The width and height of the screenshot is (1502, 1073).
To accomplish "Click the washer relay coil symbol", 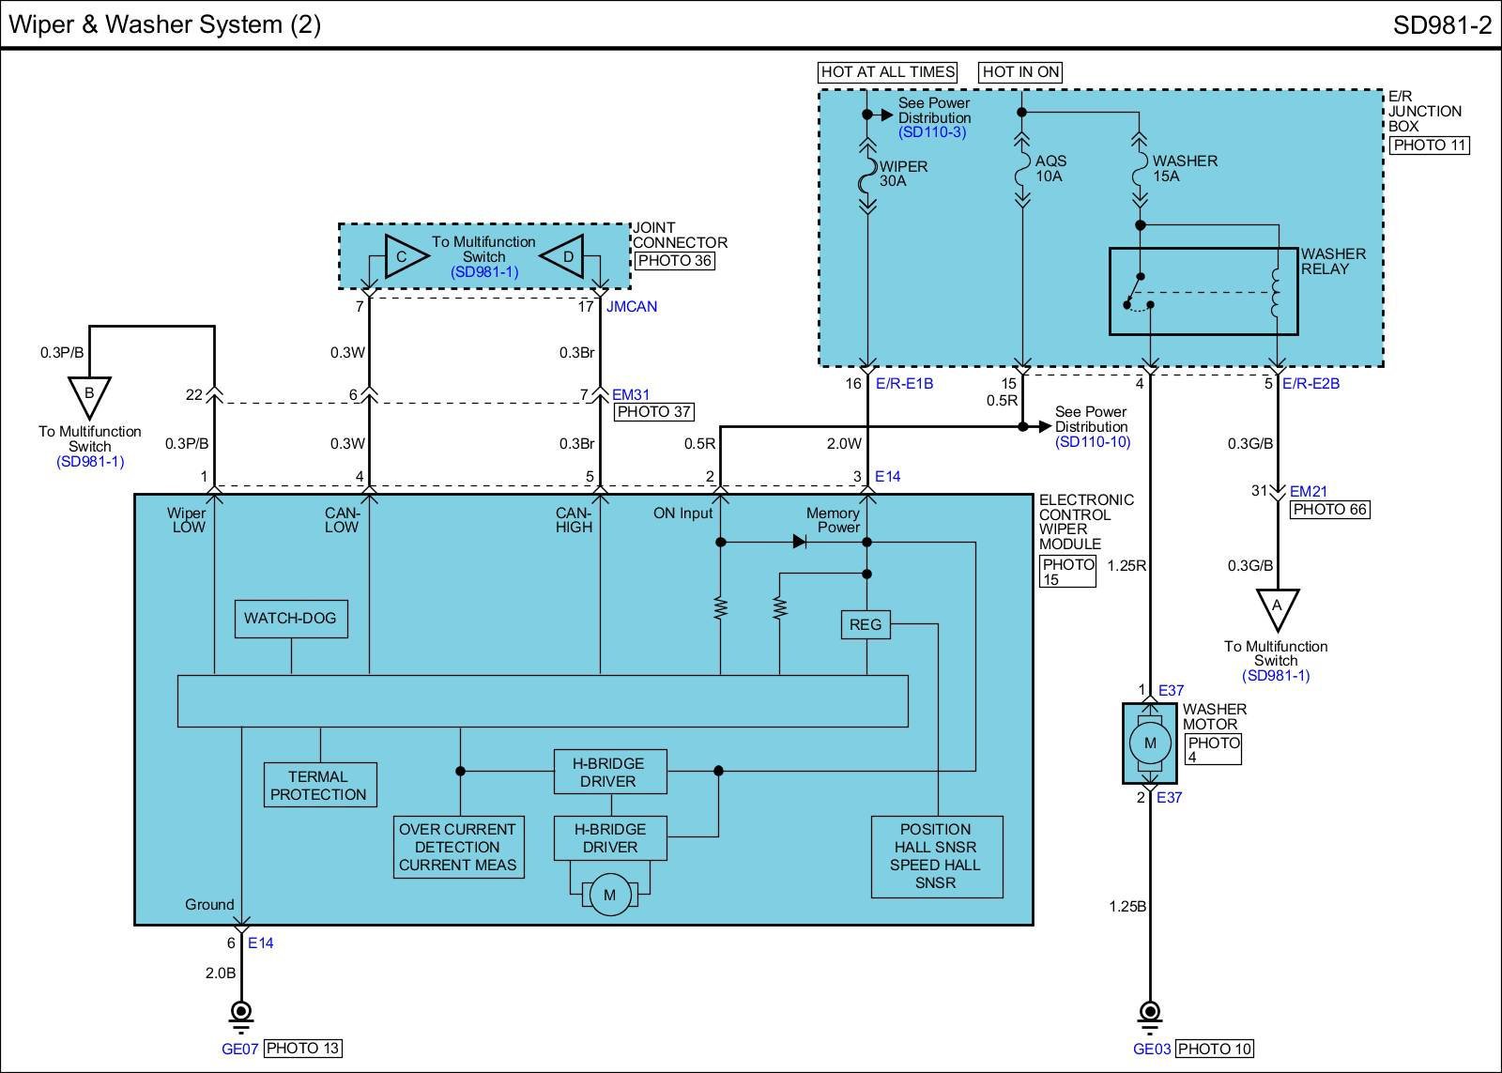I will [1277, 294].
